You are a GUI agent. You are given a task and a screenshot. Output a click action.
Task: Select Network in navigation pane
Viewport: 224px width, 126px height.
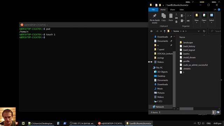(x=160, y=107)
